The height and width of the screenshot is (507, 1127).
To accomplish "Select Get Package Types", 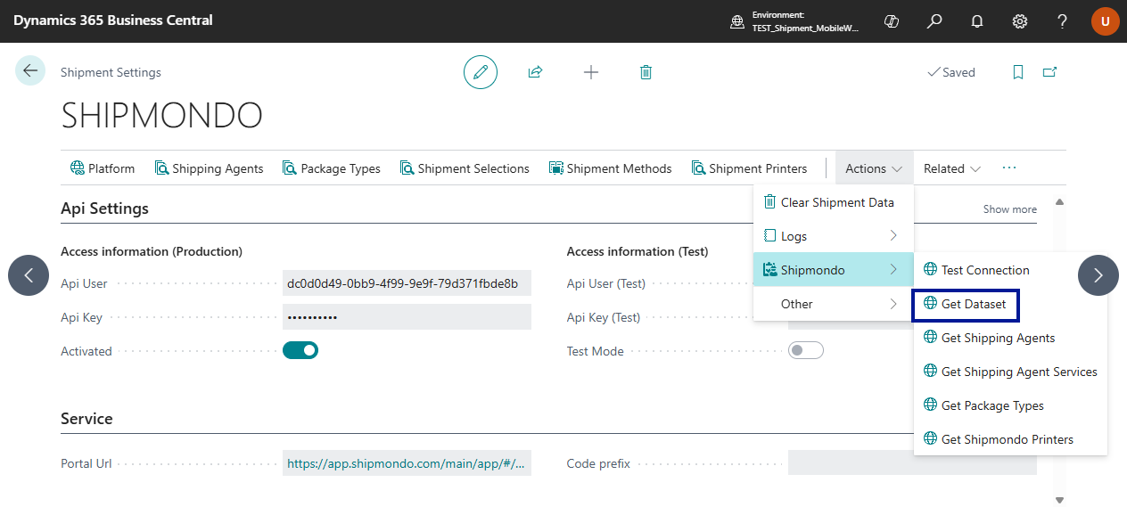I will click(1010, 405).
